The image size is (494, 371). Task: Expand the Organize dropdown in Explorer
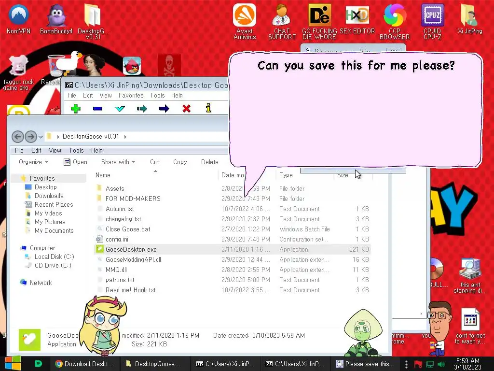[33, 162]
